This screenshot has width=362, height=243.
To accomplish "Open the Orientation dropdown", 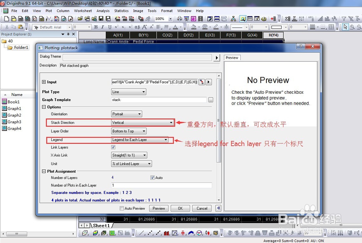I will click(126, 114).
